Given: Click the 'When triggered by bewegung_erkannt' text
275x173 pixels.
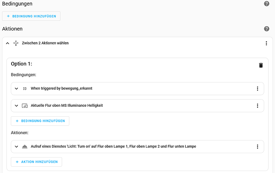Looking at the screenshot, I should 61,88.
